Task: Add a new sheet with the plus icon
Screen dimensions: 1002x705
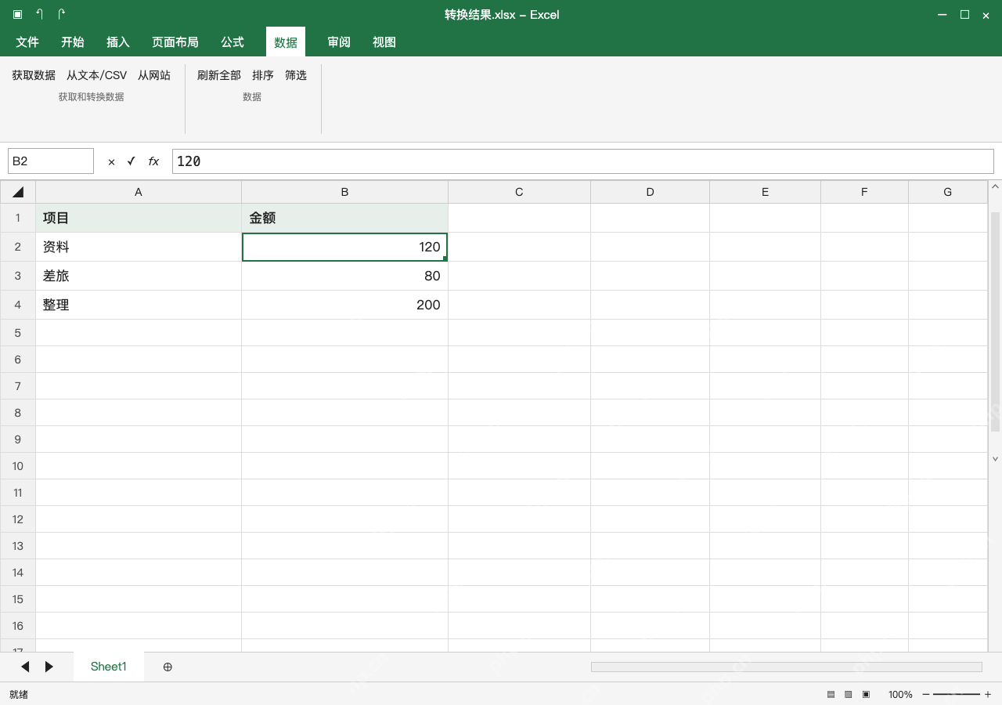Action: click(x=168, y=667)
